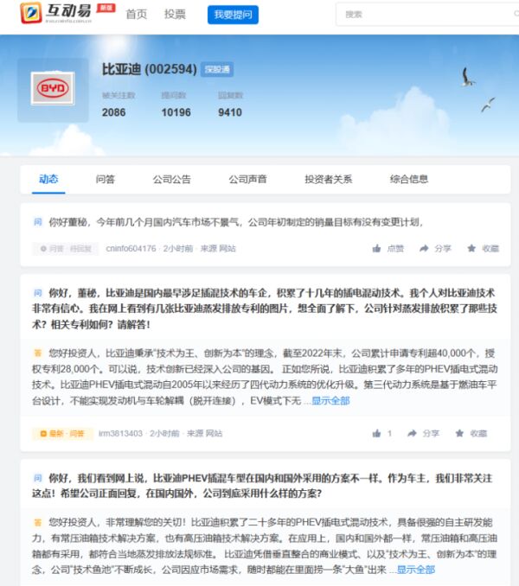Click the star favorite icon on first question
This screenshot has width=519, height=586.
[471, 248]
